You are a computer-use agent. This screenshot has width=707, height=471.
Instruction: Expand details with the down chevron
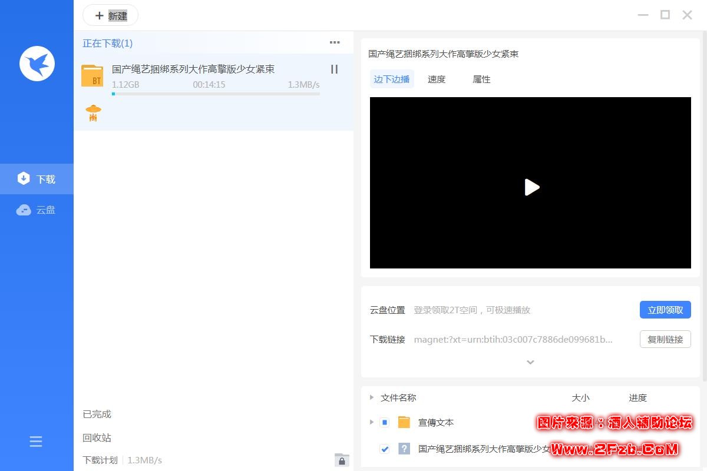[x=530, y=362]
